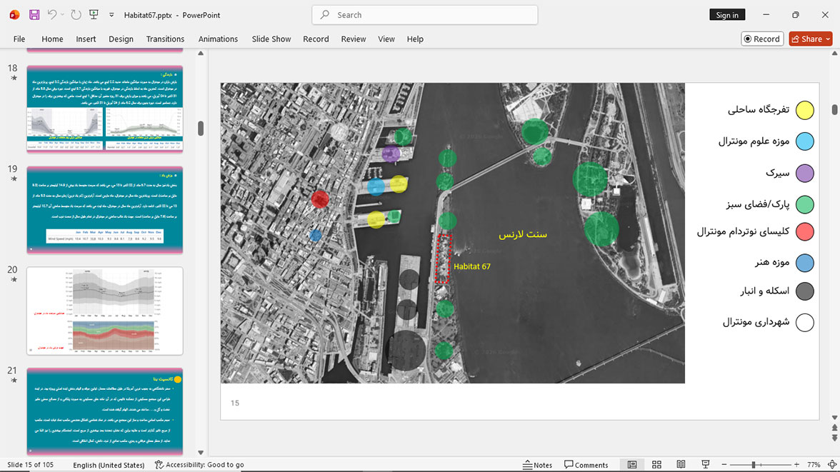Click slide editor scroll down arrow
The width and height of the screenshot is (840, 472).
point(834,417)
